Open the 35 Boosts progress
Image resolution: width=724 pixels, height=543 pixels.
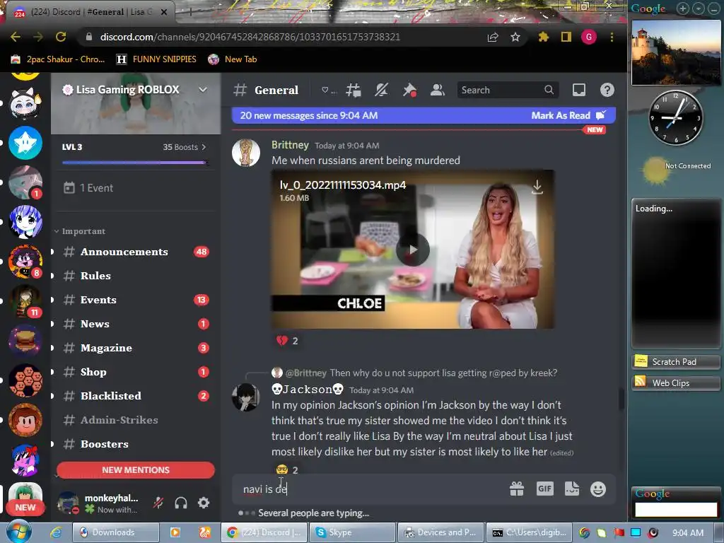185,147
